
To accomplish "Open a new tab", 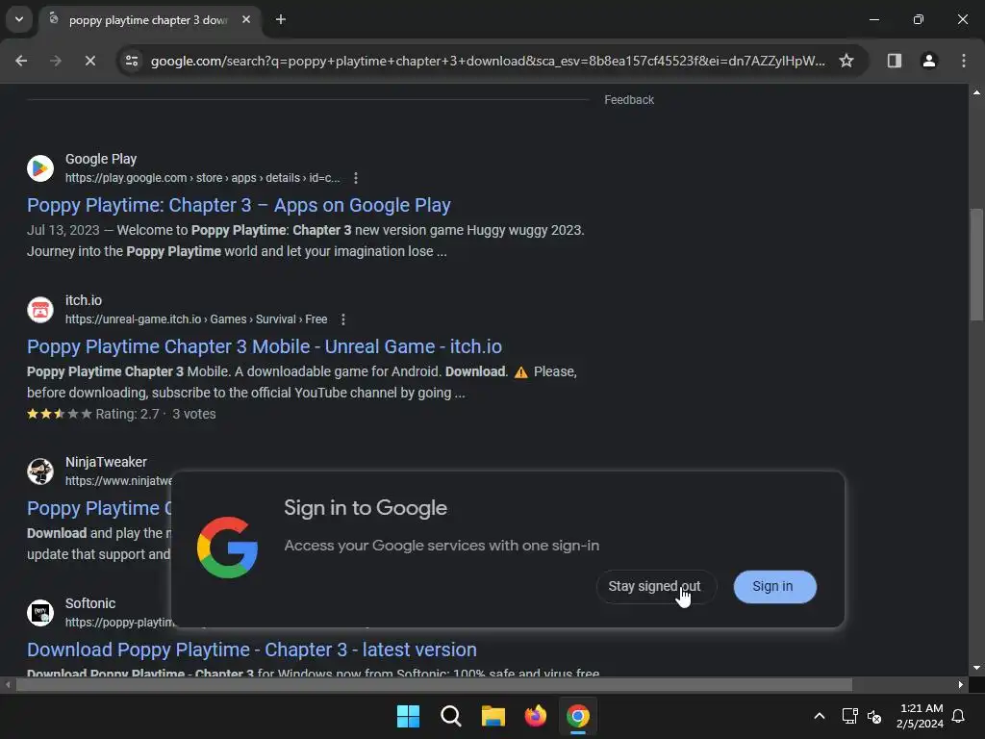I will [281, 19].
